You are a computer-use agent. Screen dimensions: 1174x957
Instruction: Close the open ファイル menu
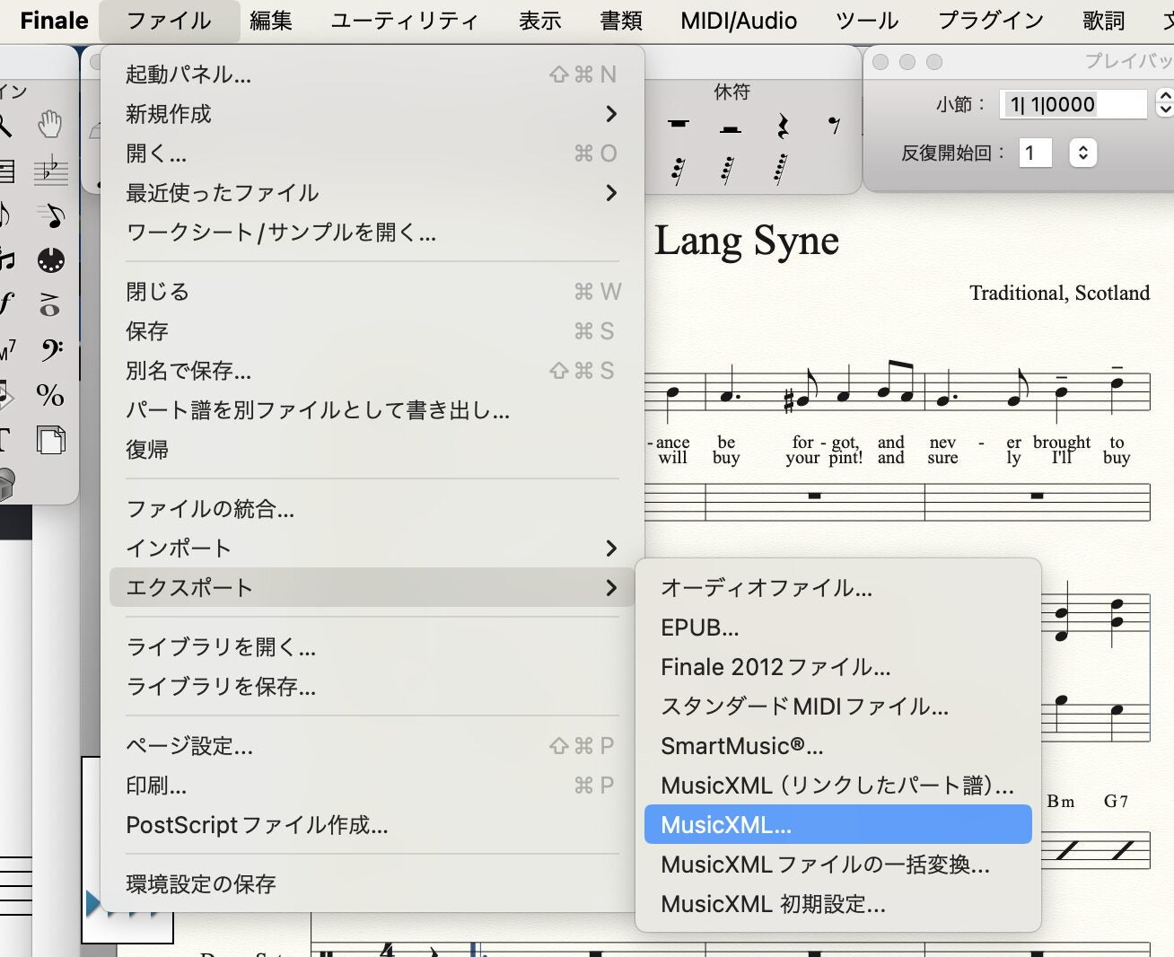pyautogui.click(x=169, y=21)
